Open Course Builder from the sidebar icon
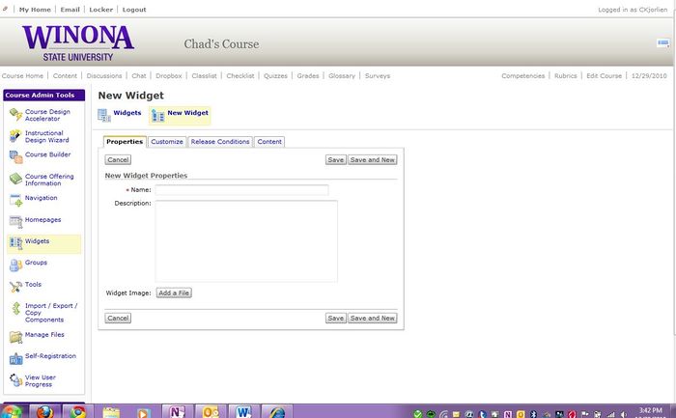Screen dimensions: 676x418 (14, 155)
